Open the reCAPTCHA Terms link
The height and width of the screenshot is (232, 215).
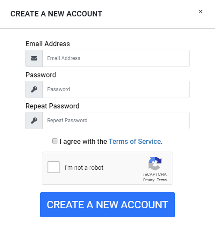pyautogui.click(x=162, y=180)
